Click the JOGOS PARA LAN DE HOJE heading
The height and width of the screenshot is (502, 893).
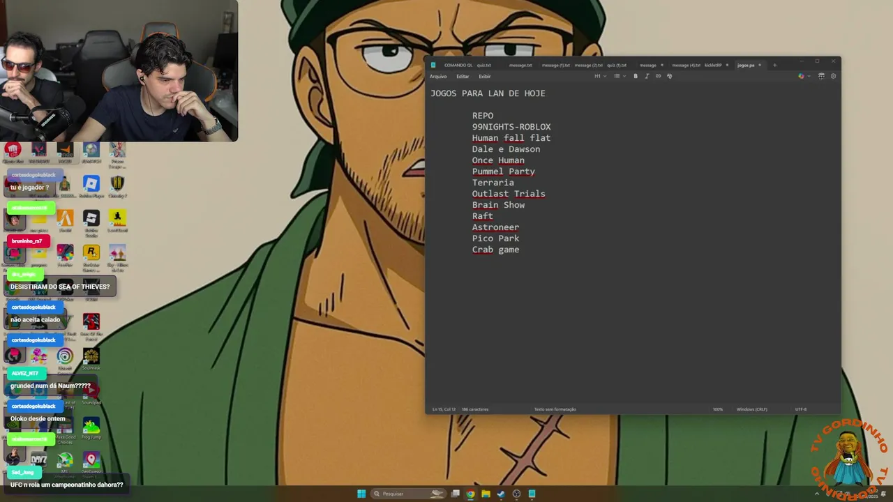pos(488,93)
